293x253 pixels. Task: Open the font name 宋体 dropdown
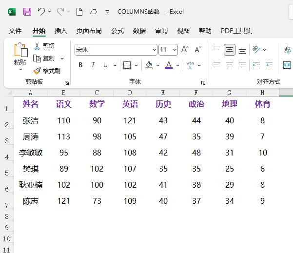click(154, 50)
